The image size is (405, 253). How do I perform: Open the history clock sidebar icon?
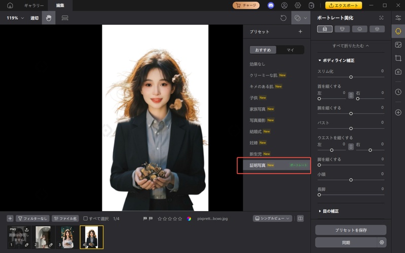(398, 92)
